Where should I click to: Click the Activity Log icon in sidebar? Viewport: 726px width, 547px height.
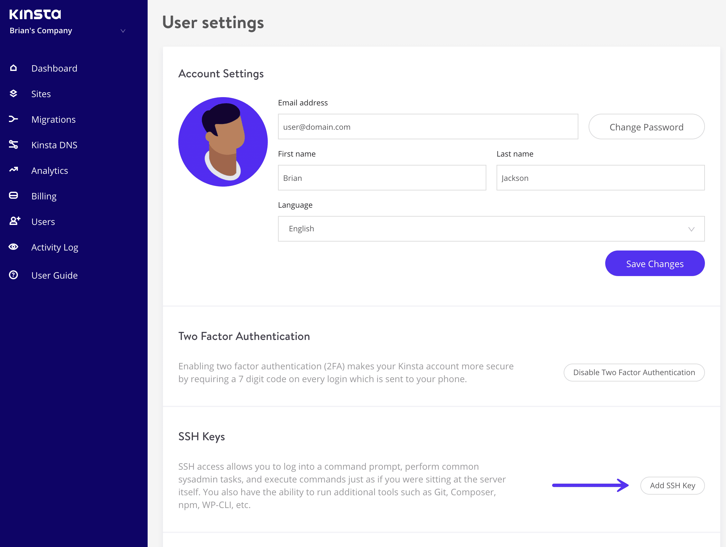click(x=14, y=247)
